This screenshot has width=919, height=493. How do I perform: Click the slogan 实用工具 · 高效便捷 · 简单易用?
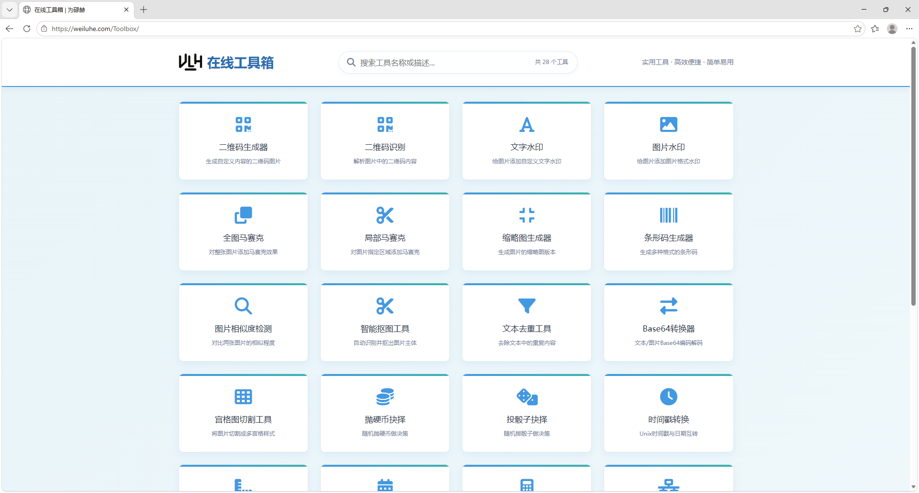tap(687, 62)
